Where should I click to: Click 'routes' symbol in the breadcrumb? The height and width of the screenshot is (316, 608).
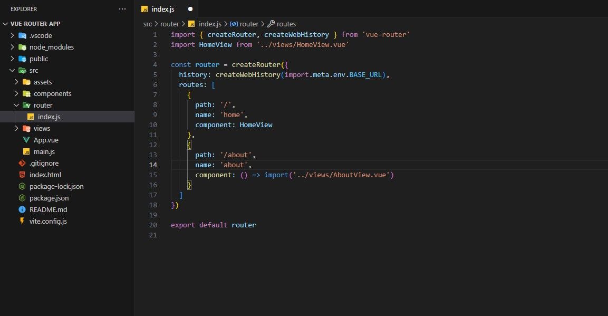pos(285,24)
